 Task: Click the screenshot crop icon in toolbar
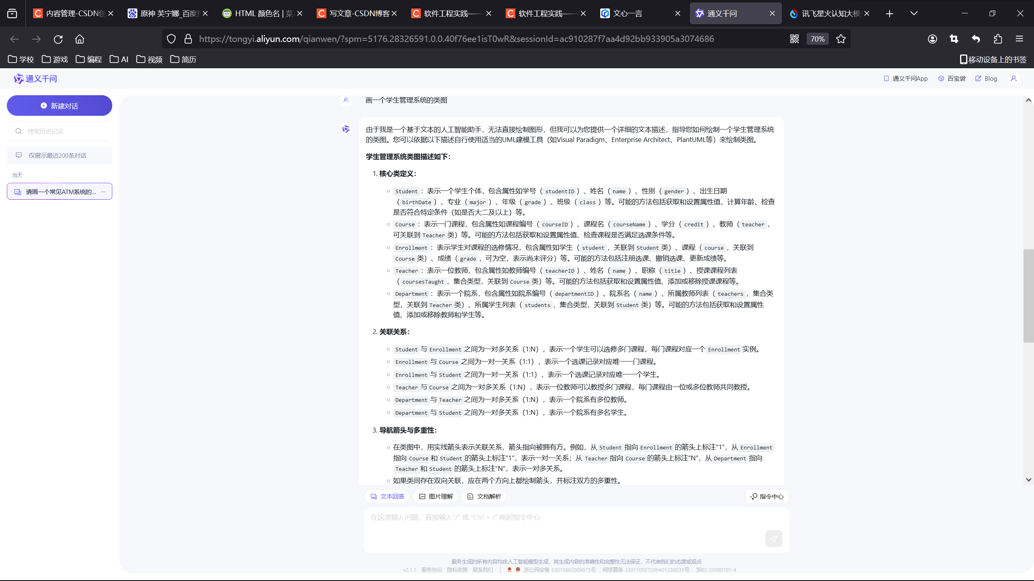(x=954, y=39)
